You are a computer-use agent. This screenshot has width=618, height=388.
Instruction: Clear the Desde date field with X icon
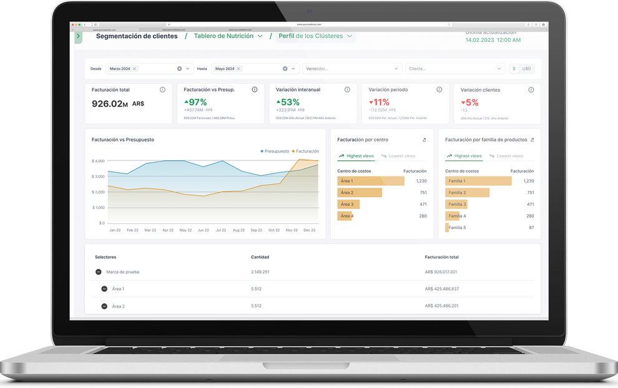179,69
